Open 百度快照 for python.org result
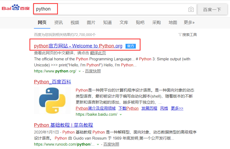This screenshot has height=149, width=230. tap(93, 71)
